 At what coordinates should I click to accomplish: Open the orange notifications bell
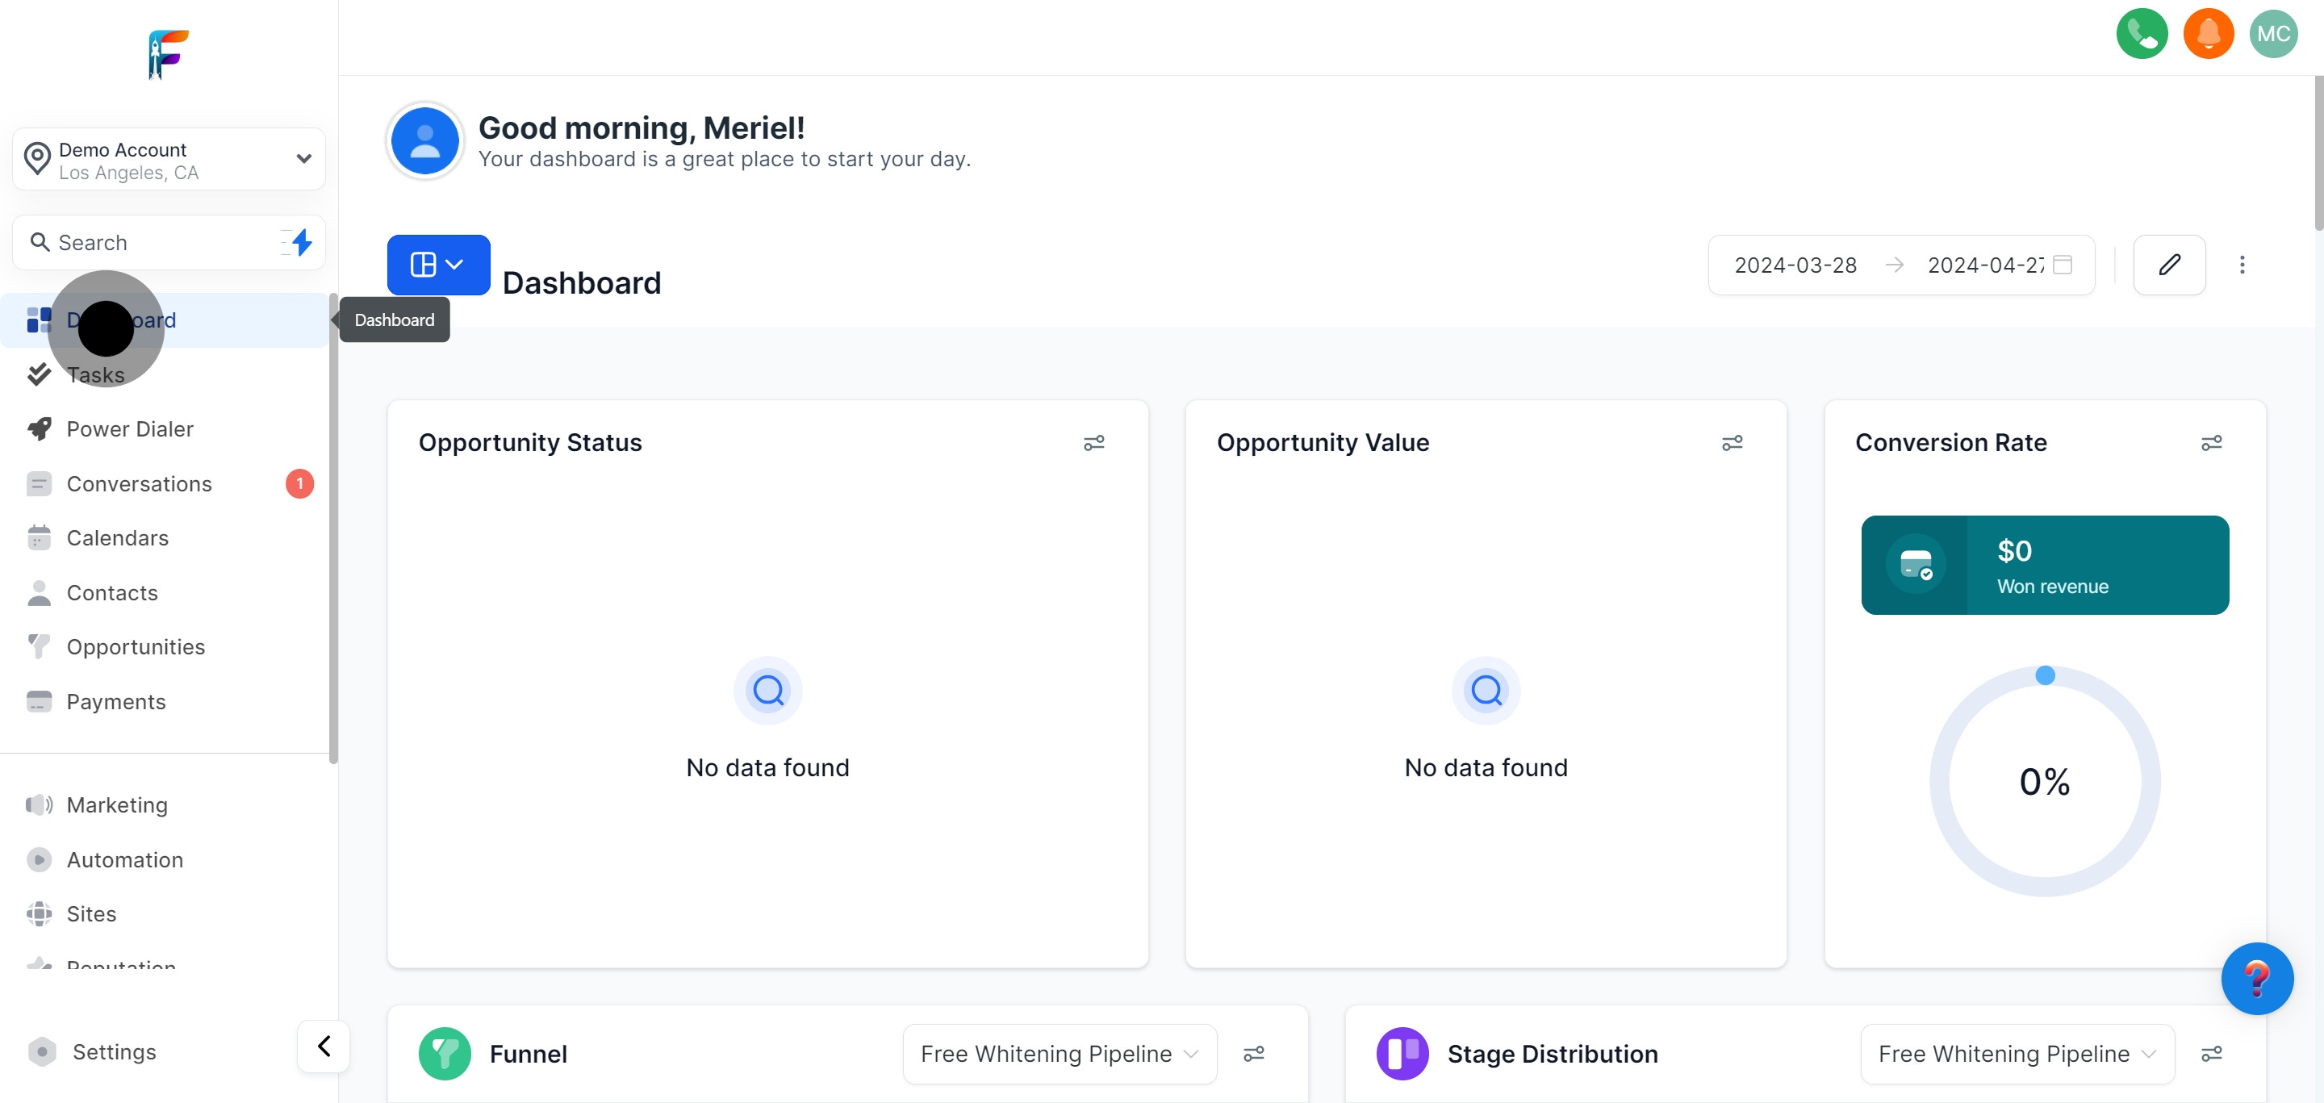point(2208,34)
